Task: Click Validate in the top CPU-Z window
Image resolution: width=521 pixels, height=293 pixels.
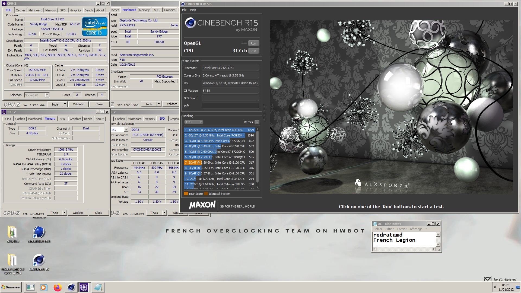Action: click(78, 104)
